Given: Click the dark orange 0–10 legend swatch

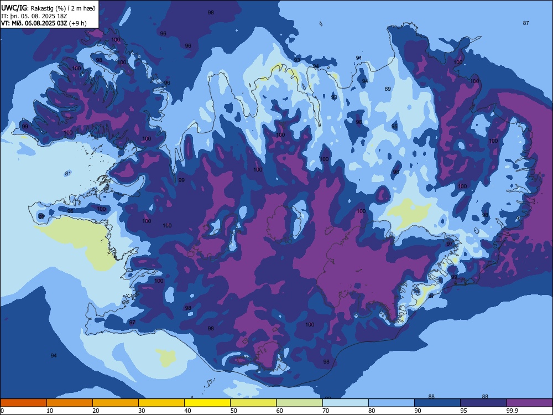Looking at the screenshot, I should click(23, 403).
